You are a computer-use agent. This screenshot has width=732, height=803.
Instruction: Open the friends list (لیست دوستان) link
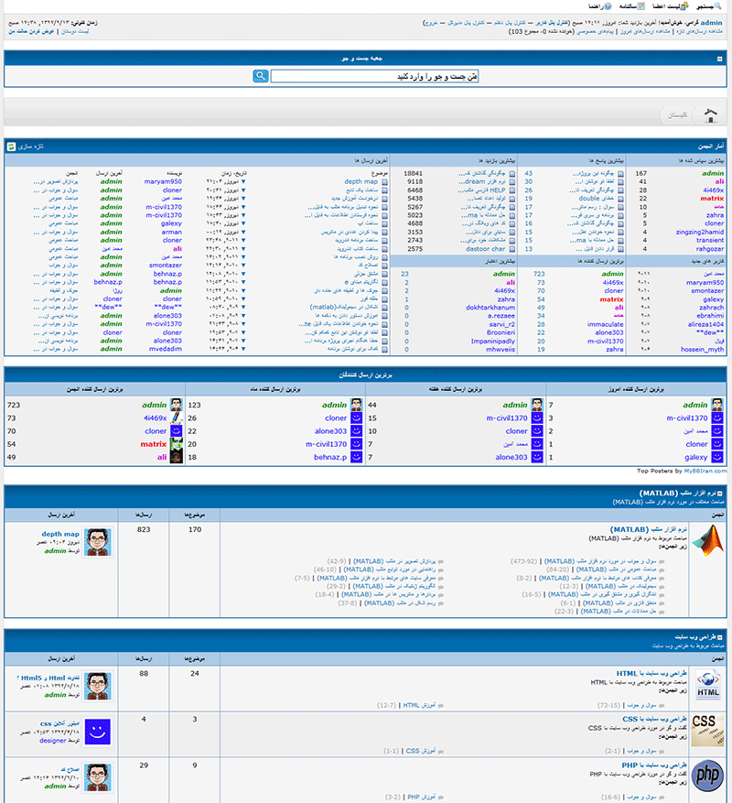75,32
